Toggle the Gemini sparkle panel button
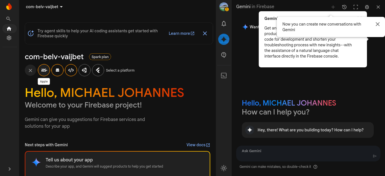385x176 pixels. [224, 40]
